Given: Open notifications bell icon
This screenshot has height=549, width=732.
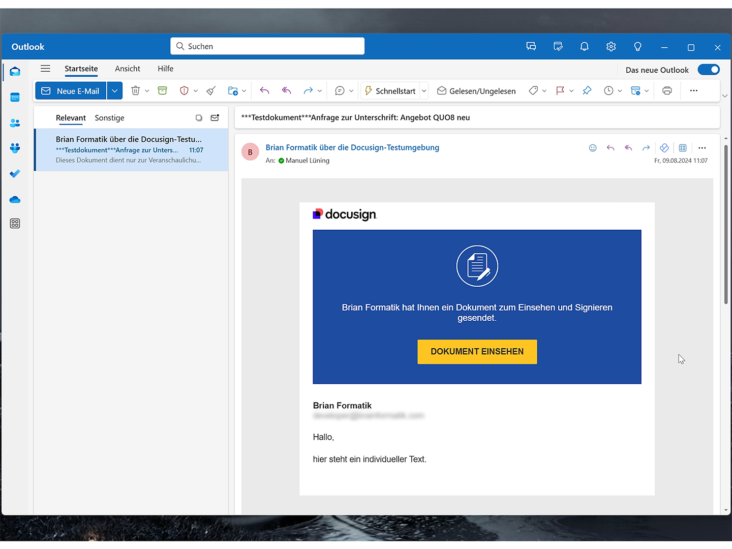Looking at the screenshot, I should coord(585,47).
